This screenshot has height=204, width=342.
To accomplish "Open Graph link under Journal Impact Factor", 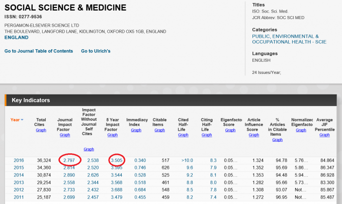I will pyautogui.click(x=65, y=135).
